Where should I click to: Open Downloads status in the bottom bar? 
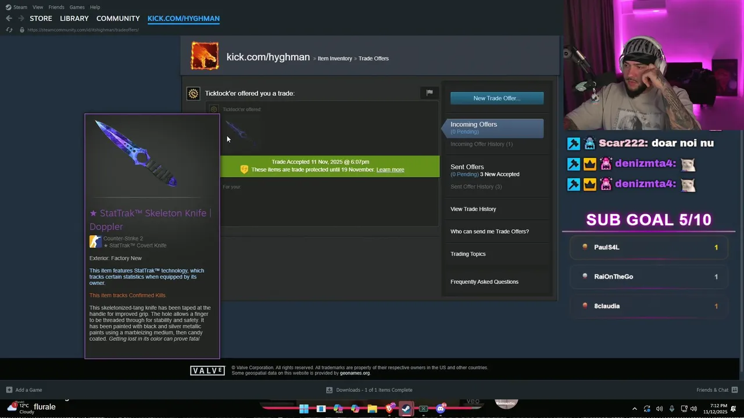[x=369, y=390]
